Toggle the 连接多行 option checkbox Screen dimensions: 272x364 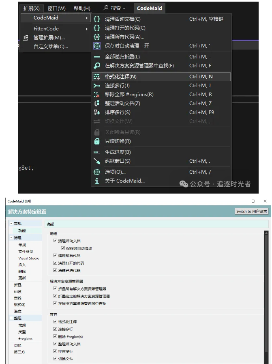pyautogui.click(x=55, y=329)
